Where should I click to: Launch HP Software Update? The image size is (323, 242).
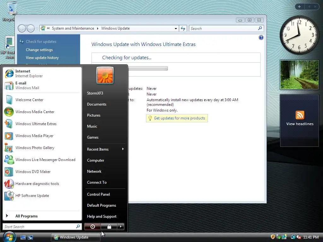42,195
